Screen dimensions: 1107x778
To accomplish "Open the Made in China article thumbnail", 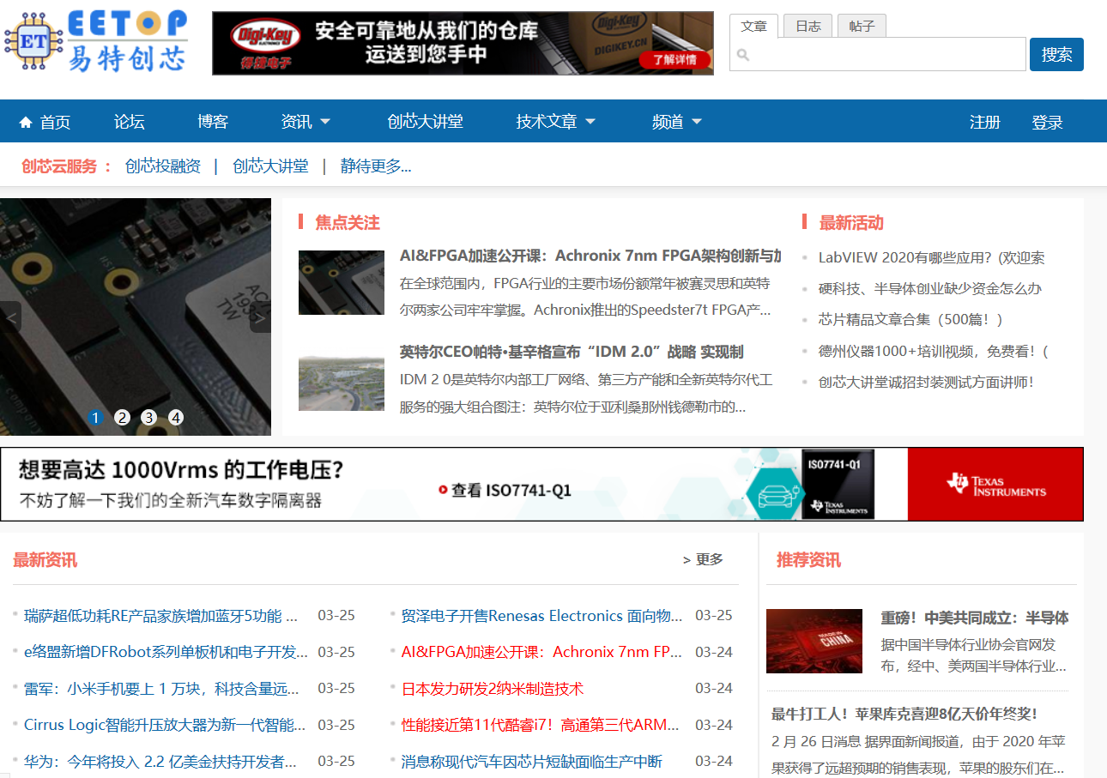I will [x=814, y=641].
